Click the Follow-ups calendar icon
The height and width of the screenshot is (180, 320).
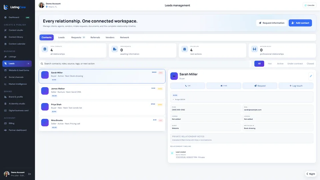[x=184, y=49]
